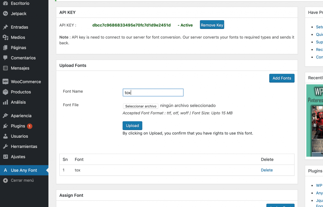Click the WooCommerce logo icon
323x207 pixels.
[6, 82]
